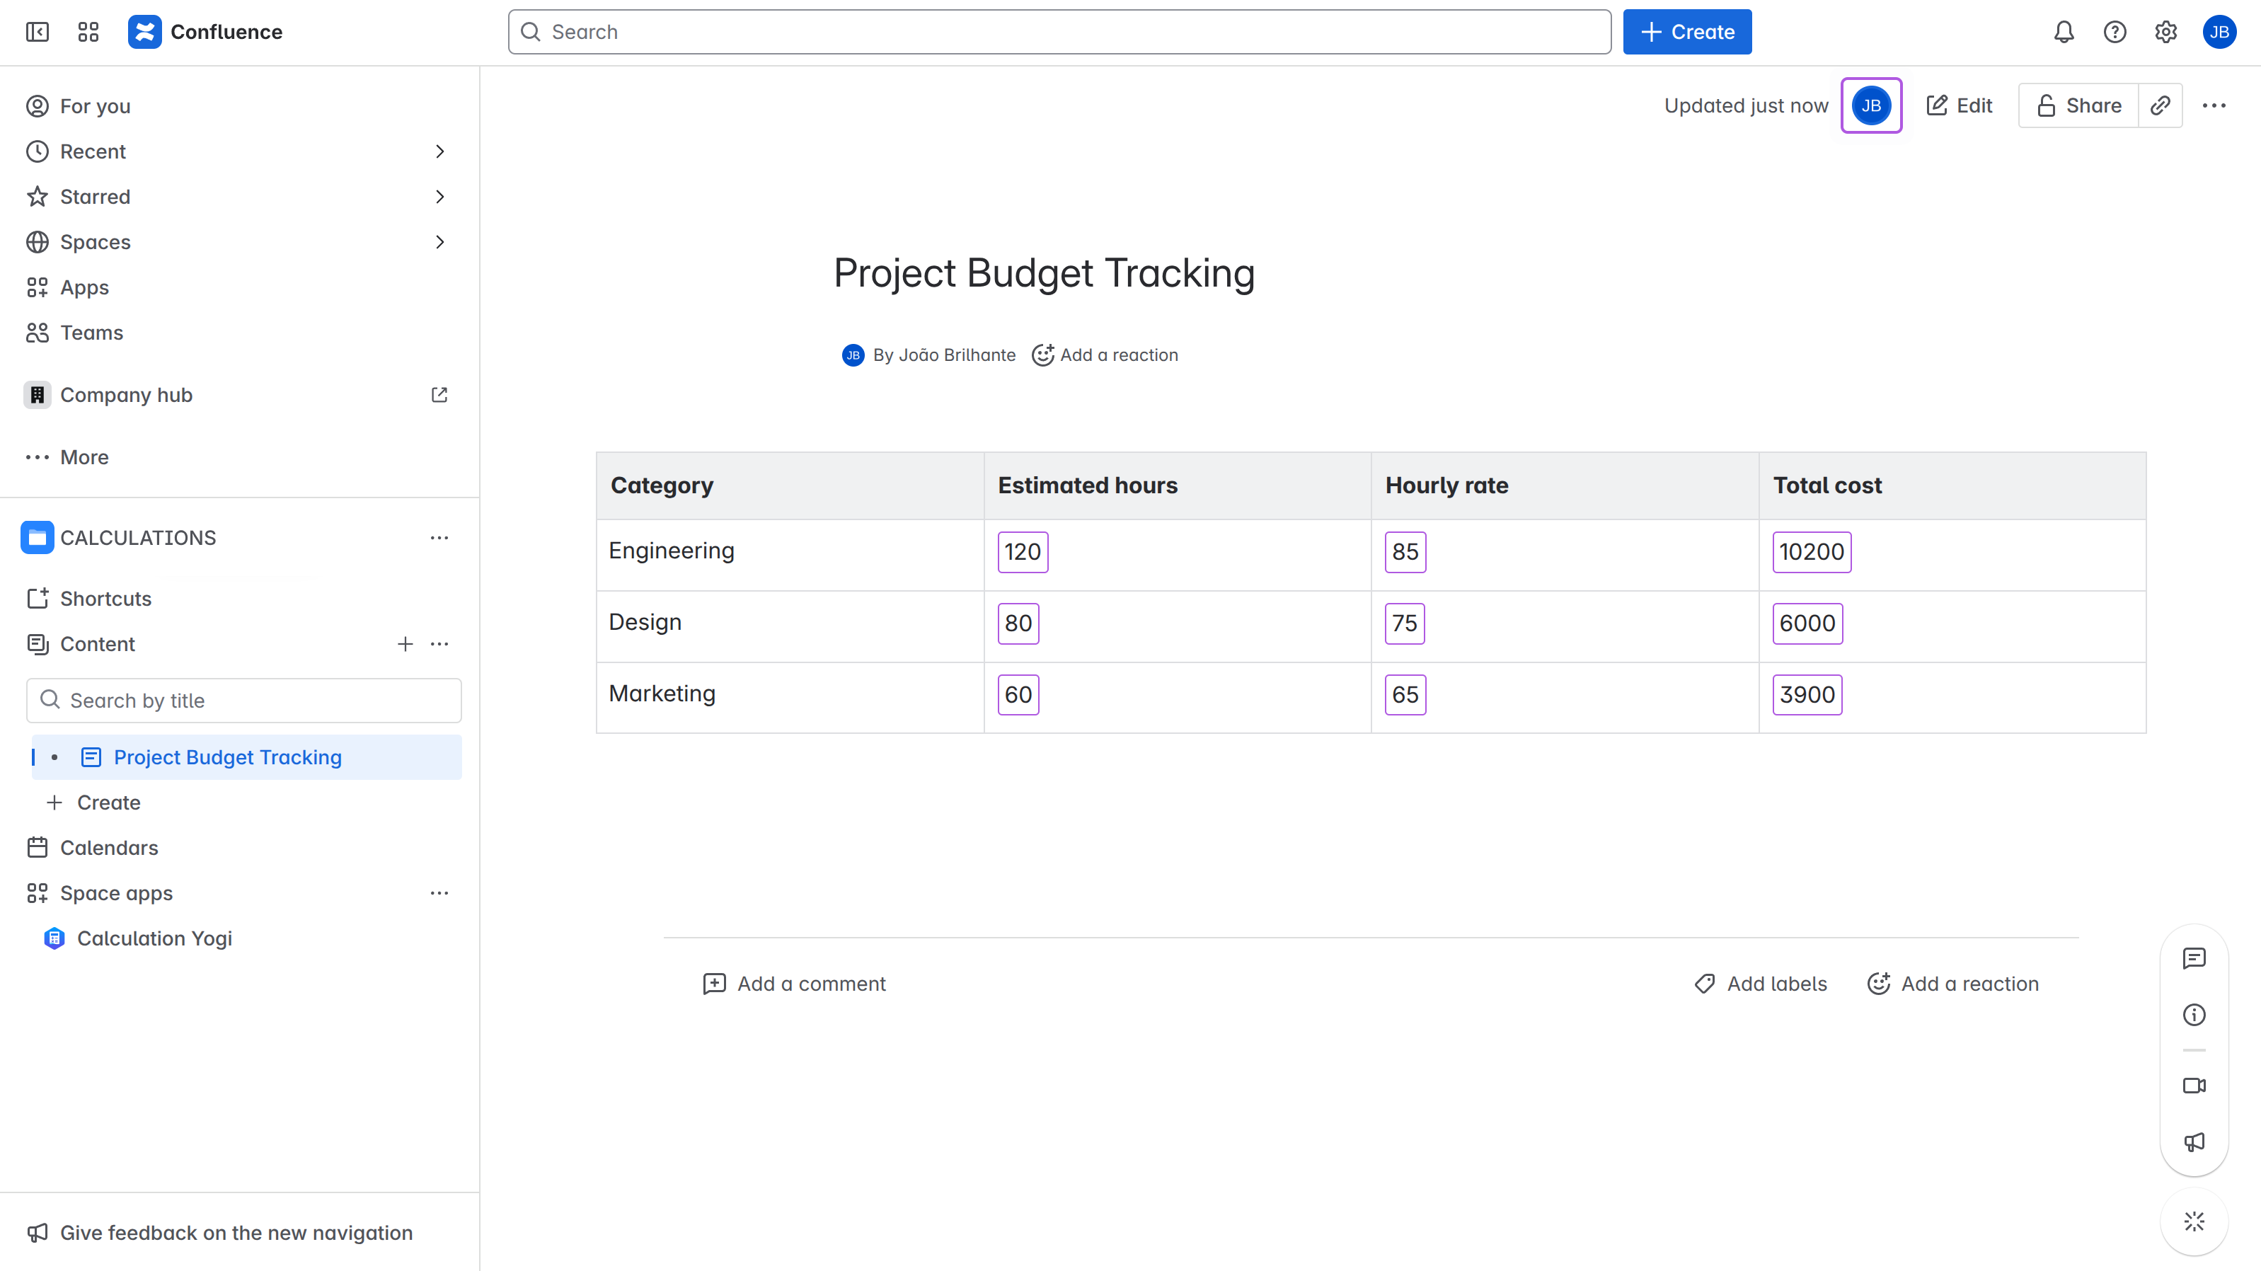Collapse the sidebar panel icon
Viewport: 2261px width, 1271px height.
38,33
